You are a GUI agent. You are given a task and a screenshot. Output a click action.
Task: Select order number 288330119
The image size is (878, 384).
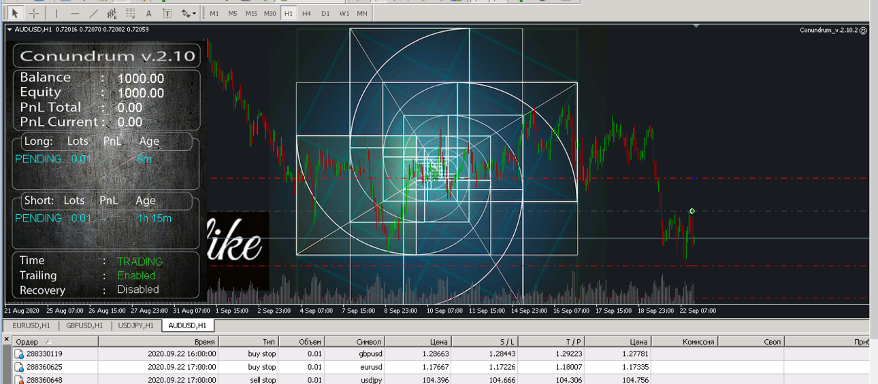(x=44, y=354)
